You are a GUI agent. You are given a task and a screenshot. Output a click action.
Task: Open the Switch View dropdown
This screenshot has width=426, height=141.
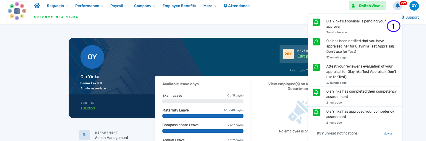coord(367,6)
